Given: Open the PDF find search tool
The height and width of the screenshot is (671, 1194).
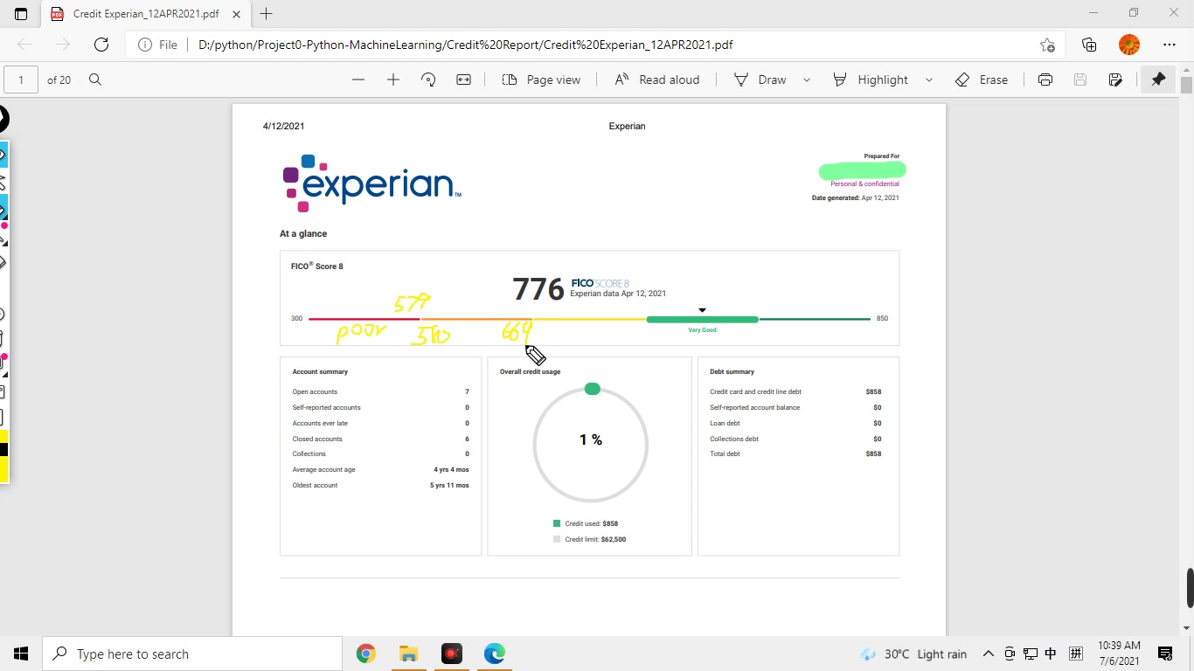Looking at the screenshot, I should coord(95,80).
